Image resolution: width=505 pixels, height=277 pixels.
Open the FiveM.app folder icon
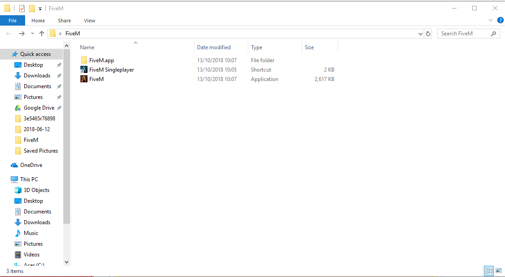pos(84,60)
